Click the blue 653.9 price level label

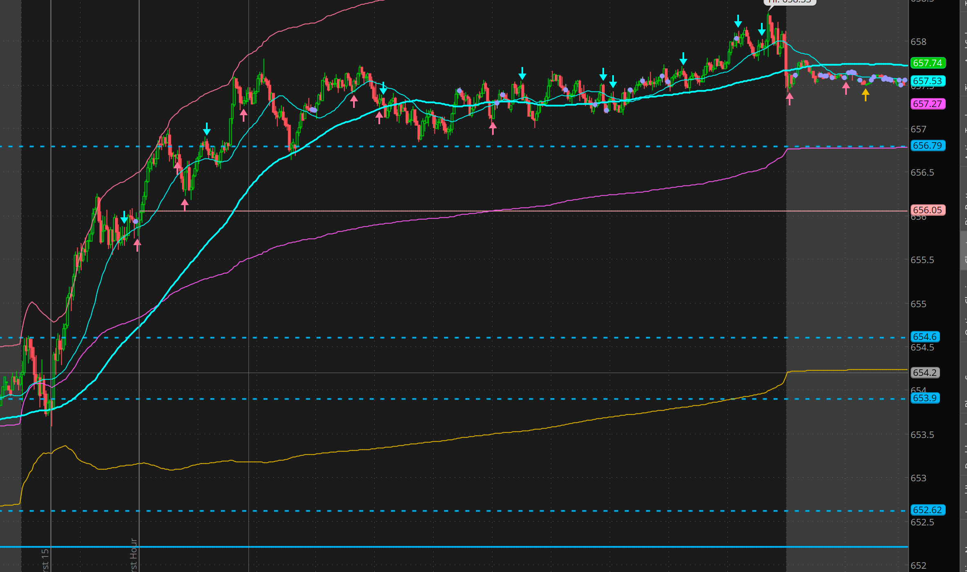point(924,398)
